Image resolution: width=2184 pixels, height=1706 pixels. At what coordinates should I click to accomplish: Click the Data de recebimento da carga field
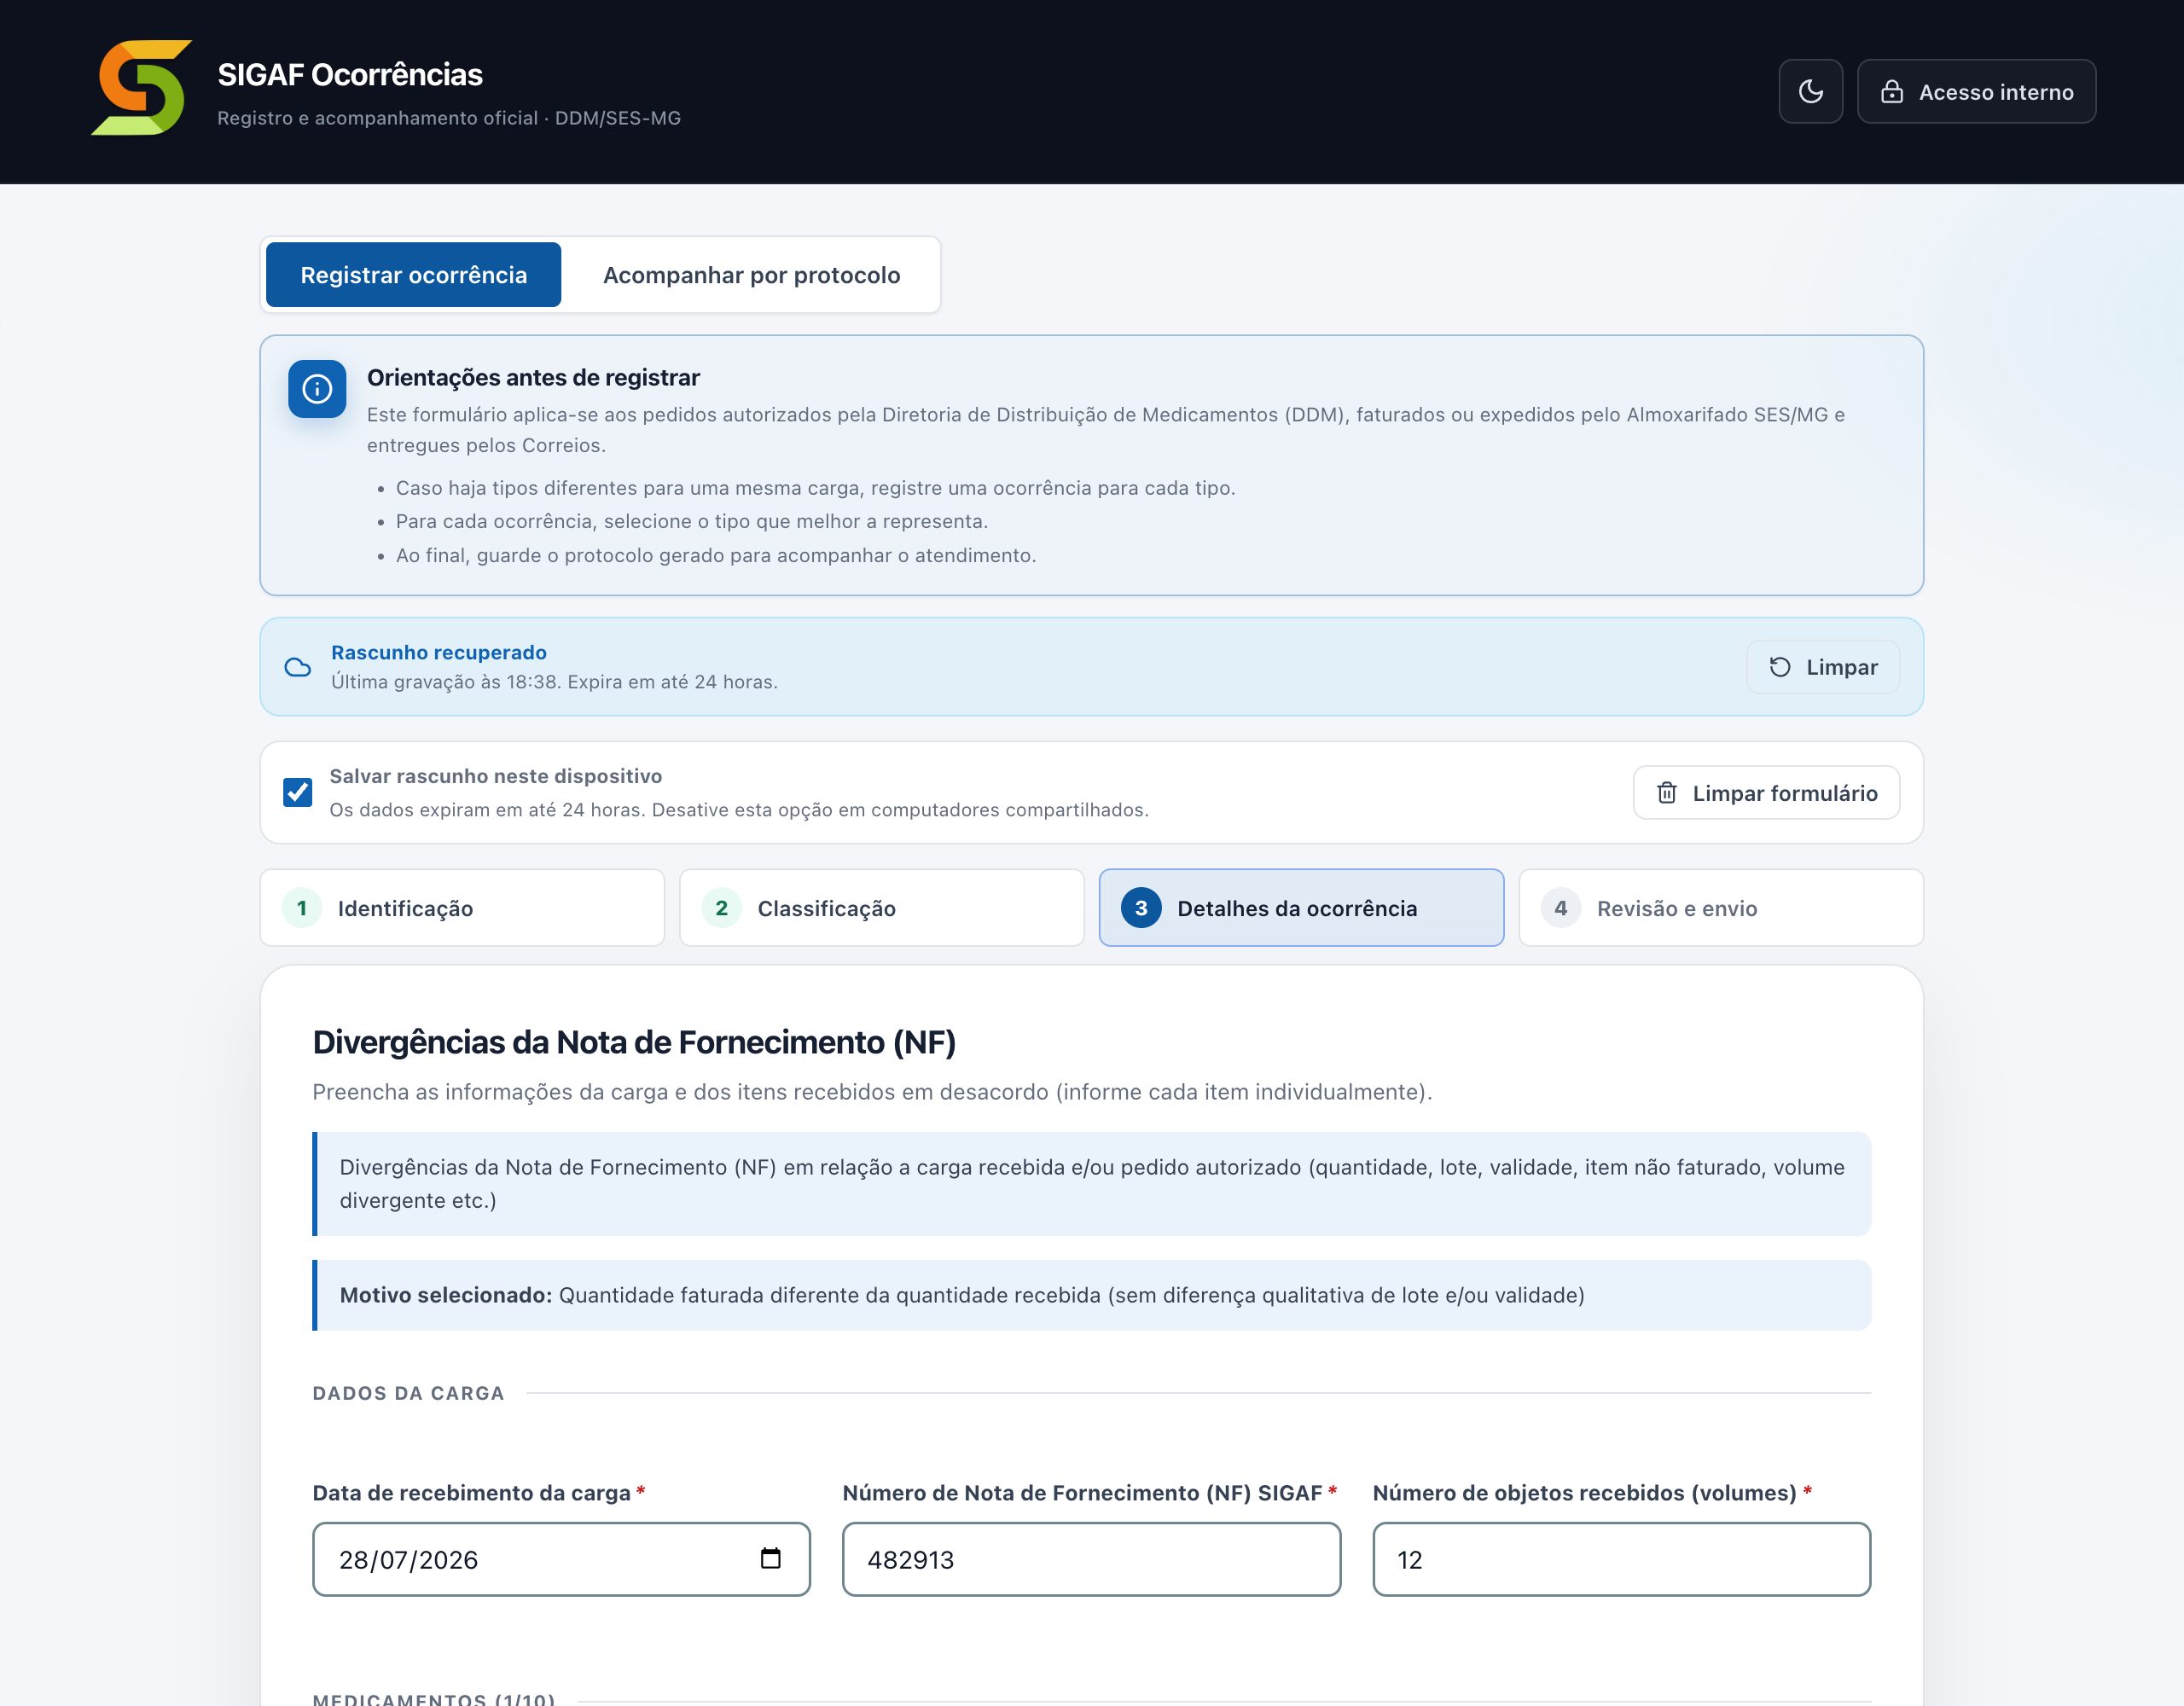click(x=561, y=1560)
